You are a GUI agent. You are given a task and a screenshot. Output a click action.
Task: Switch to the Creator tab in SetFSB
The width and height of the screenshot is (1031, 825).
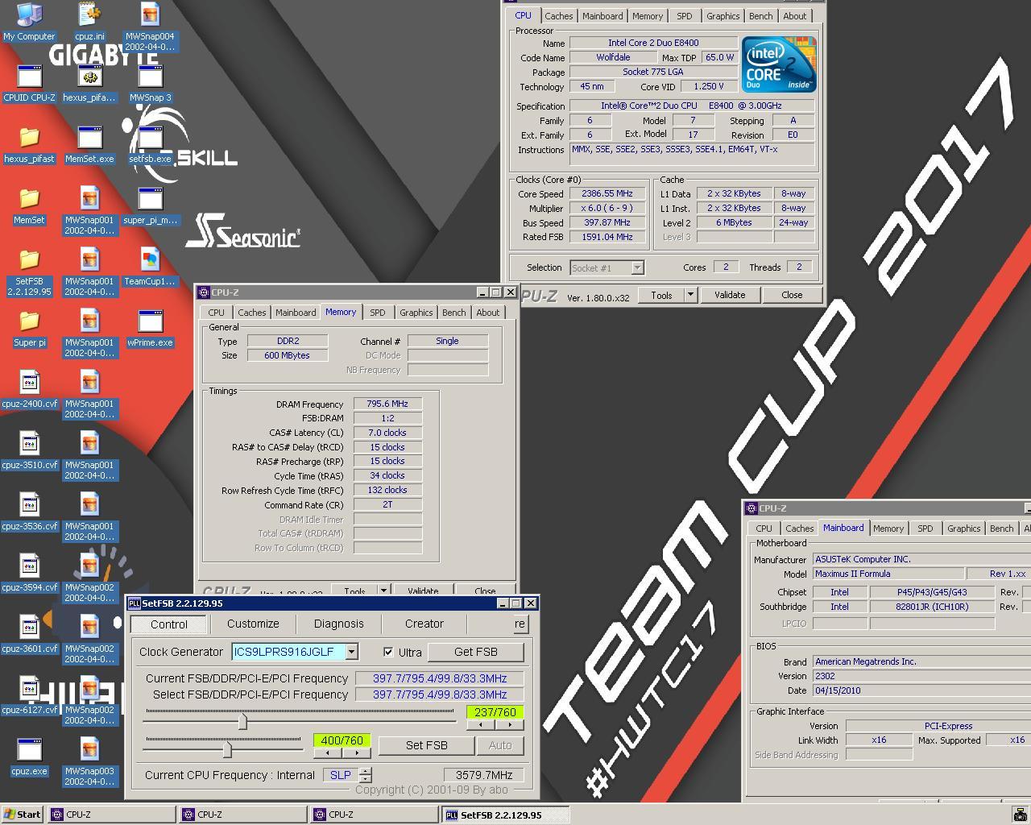[424, 624]
